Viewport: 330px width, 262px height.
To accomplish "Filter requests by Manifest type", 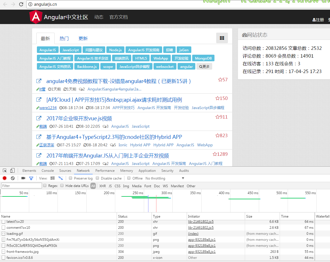I will pos(177,186).
